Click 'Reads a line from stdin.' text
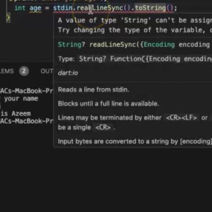Image resolution: width=212 pixels, height=212 pixels. pyautogui.click(x=94, y=90)
